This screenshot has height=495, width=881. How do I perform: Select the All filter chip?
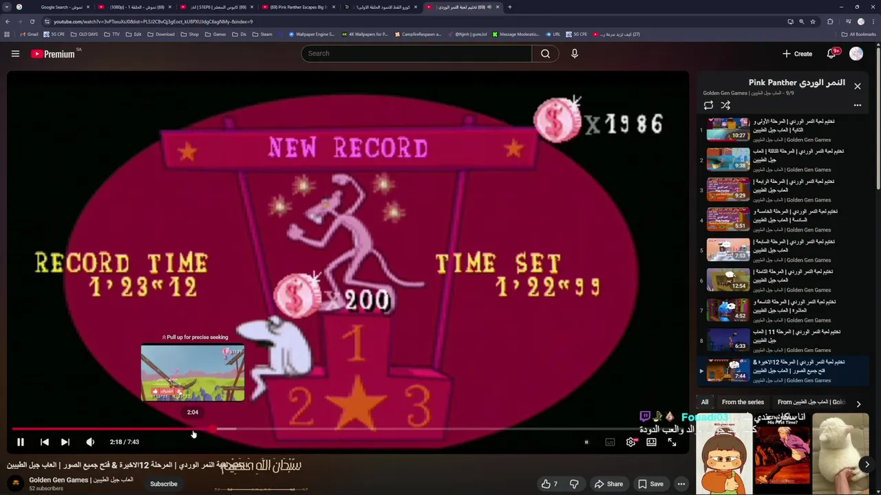click(x=705, y=402)
